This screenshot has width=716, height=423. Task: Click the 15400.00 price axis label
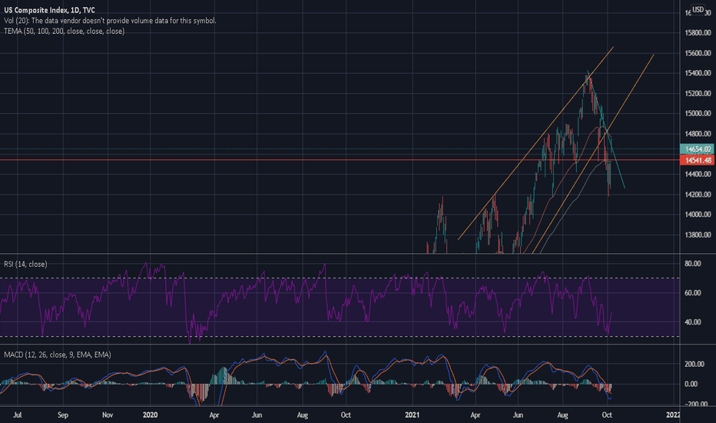point(698,73)
